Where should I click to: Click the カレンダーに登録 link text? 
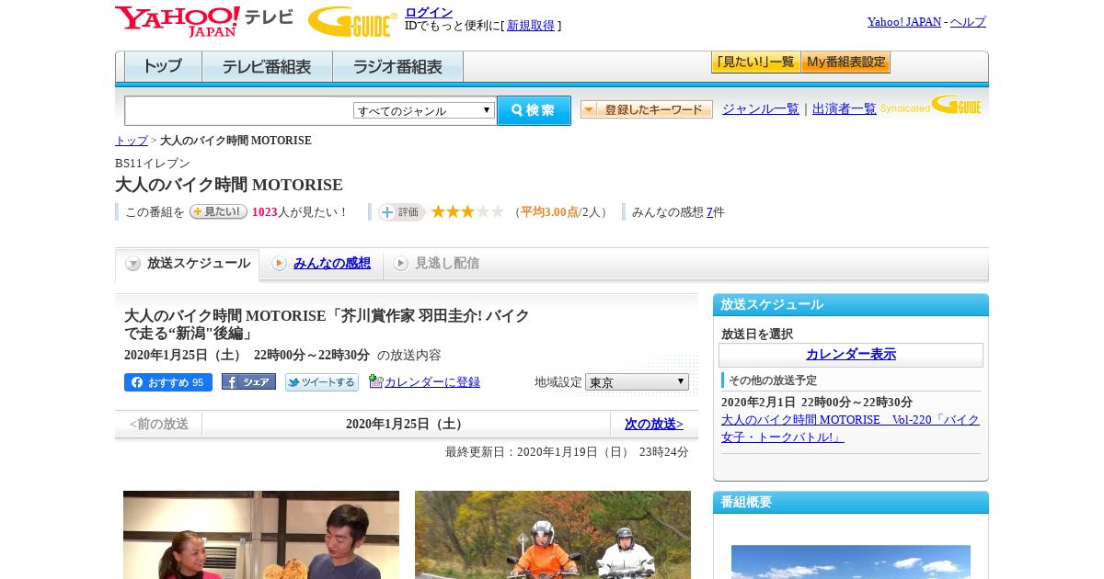click(x=432, y=382)
